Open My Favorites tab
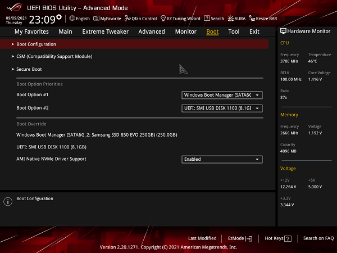The height and width of the screenshot is (253, 337). pos(31,31)
